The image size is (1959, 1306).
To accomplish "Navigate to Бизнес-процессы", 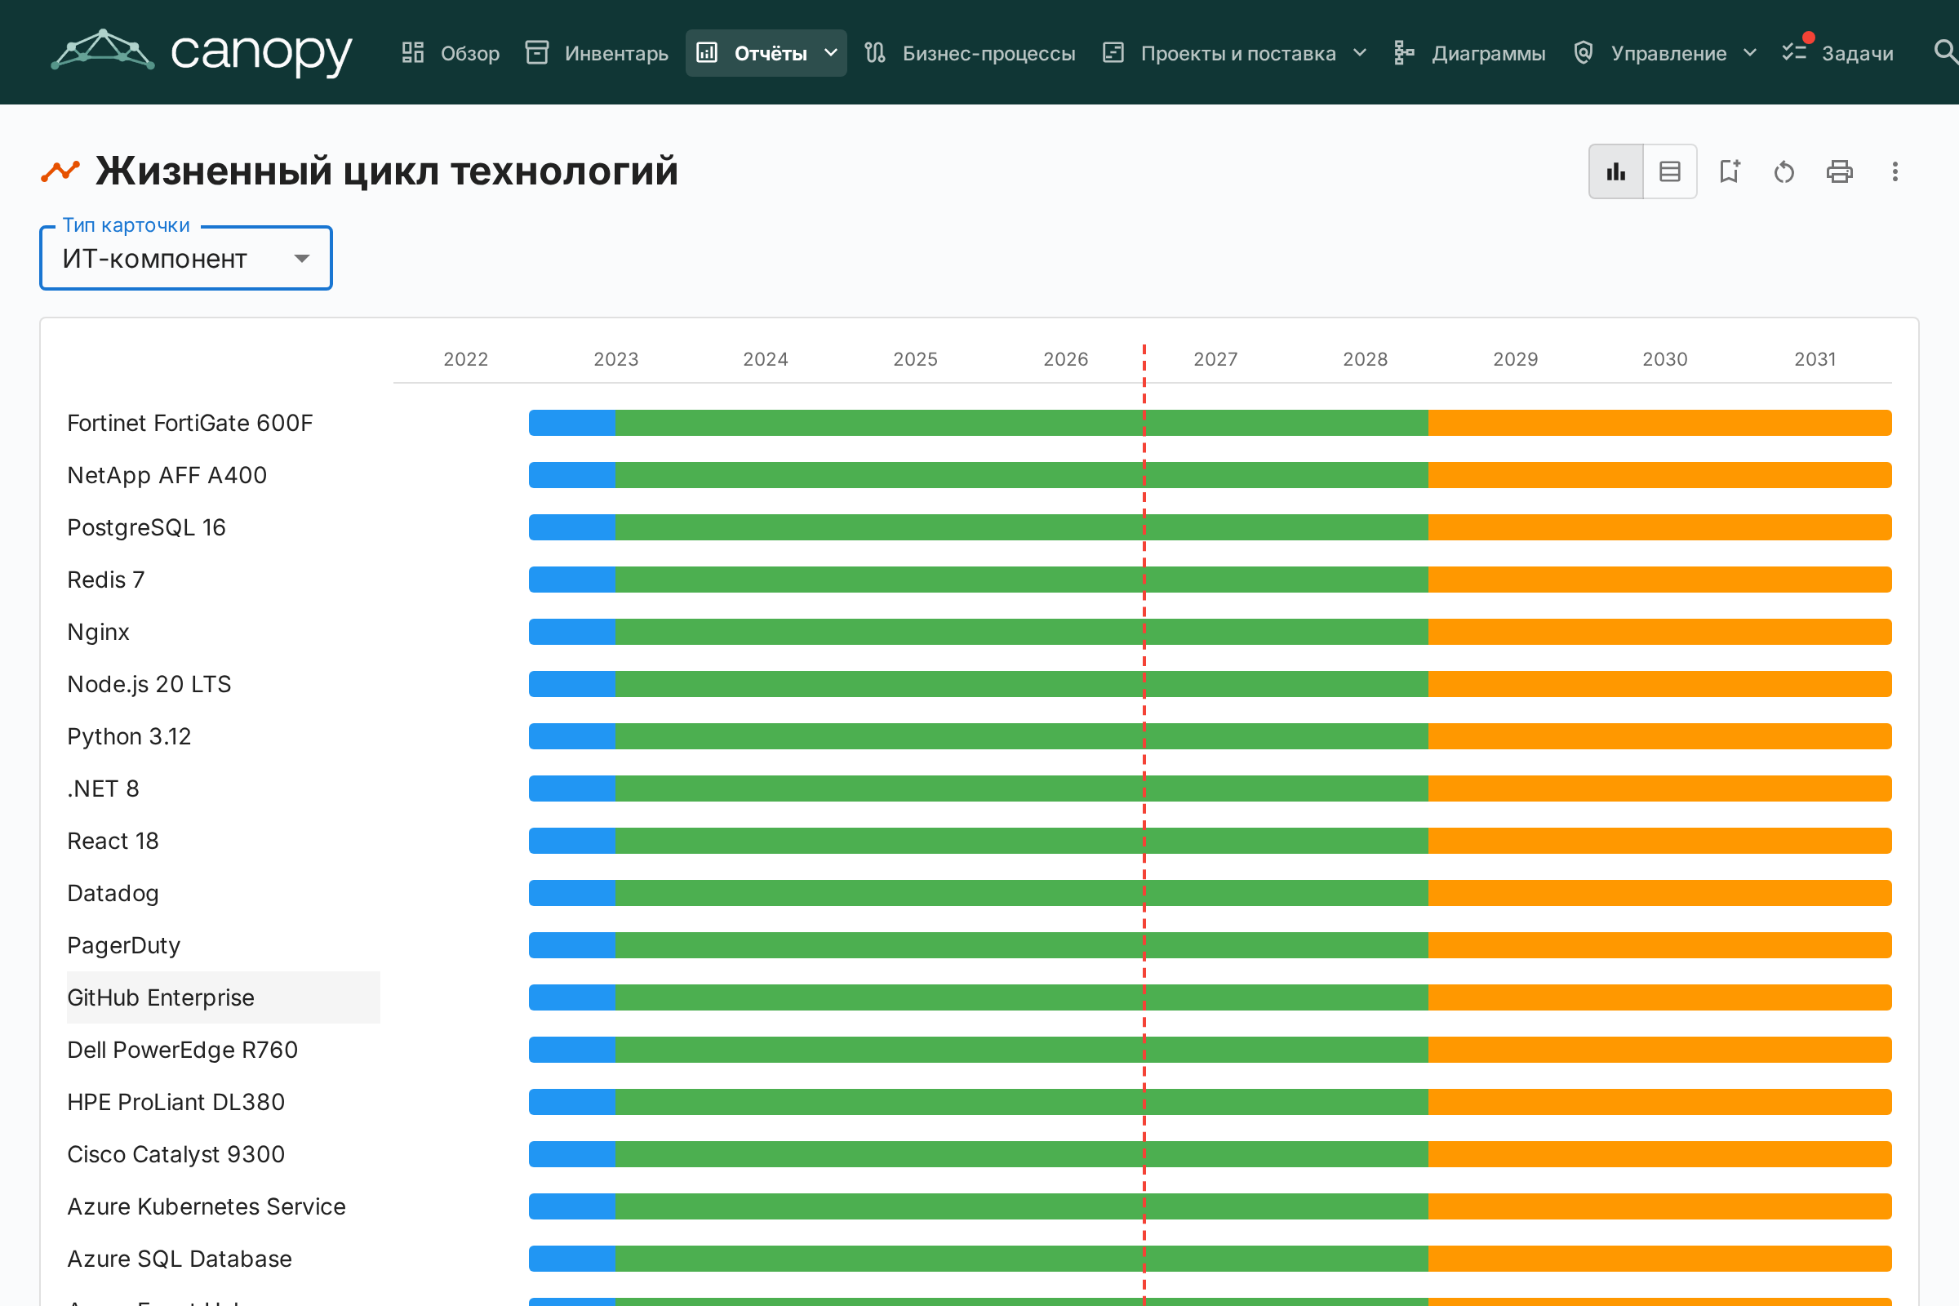I will click(970, 53).
